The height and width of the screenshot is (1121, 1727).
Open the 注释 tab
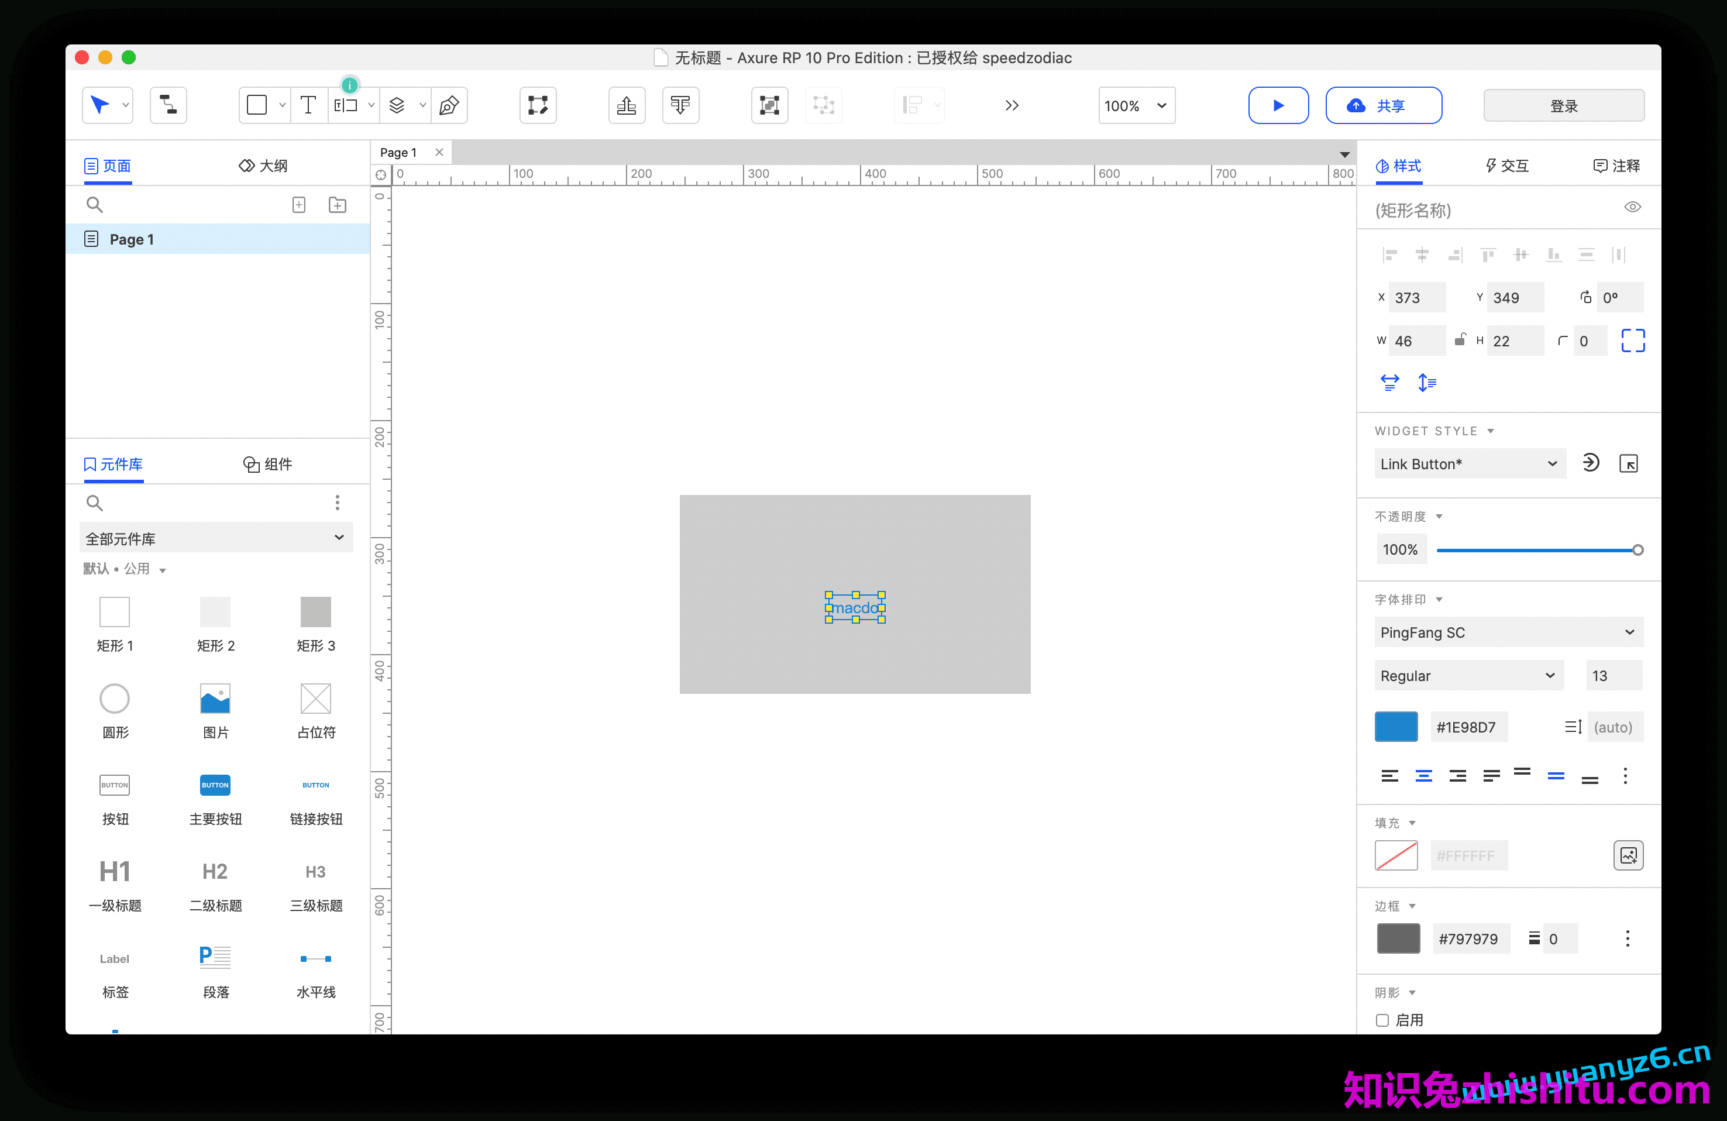click(x=1616, y=166)
